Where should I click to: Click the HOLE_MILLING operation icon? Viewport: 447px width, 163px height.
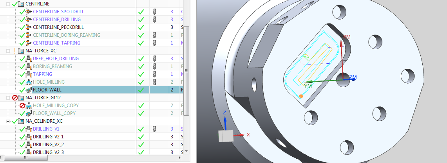coord(28,82)
